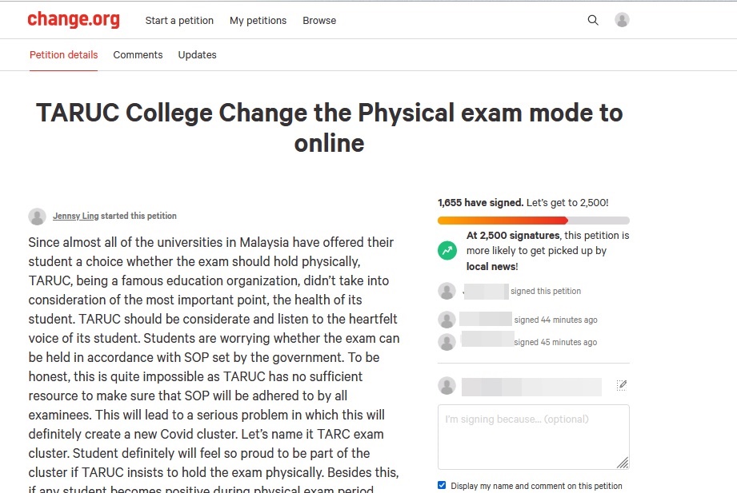Open the Petition details tab
This screenshot has height=493, width=737.
[63, 54]
